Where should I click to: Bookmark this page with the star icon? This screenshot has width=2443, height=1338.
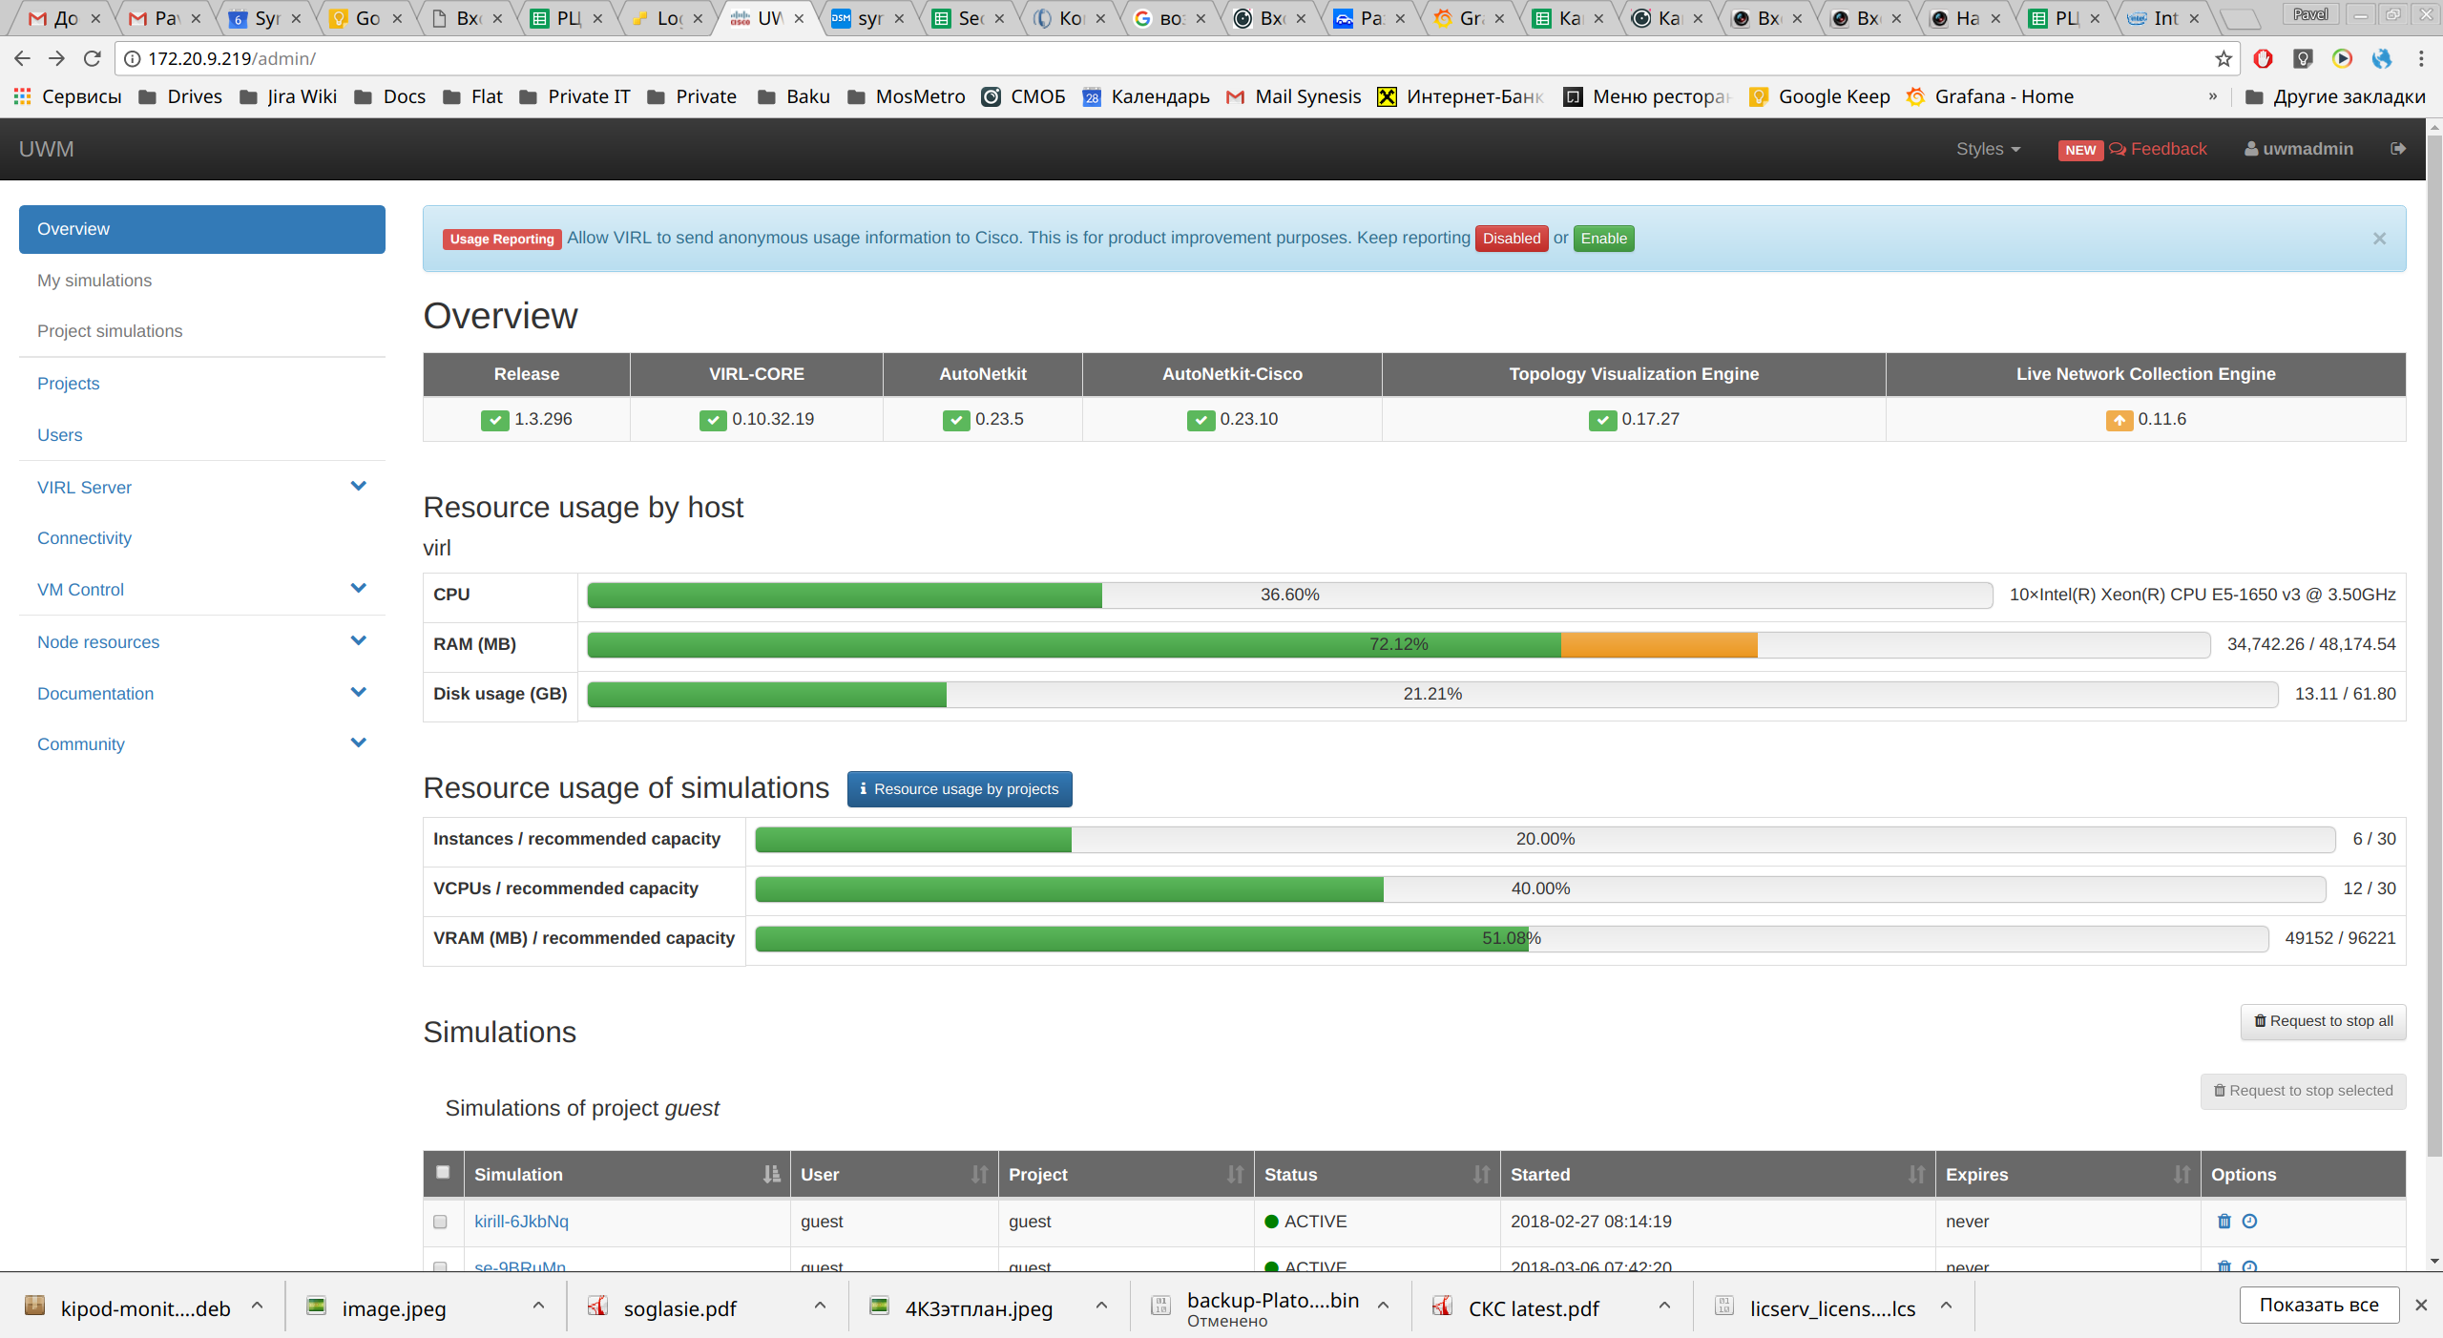tap(2224, 59)
